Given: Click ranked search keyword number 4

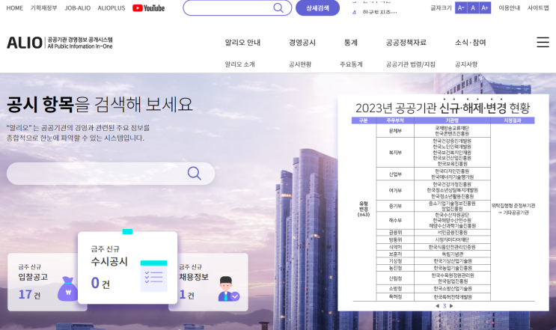Looking at the screenshot, I should pos(374,12).
